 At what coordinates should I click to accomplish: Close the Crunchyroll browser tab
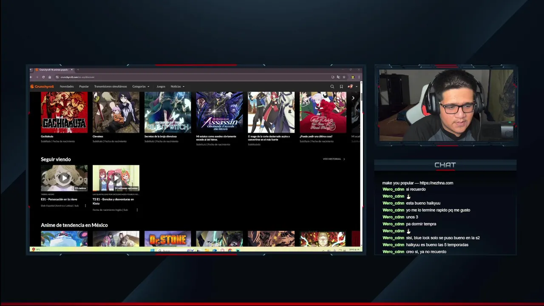72,70
